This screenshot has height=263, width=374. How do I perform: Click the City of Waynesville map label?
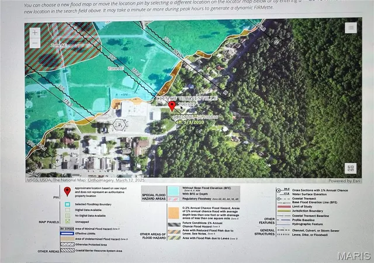tap(187, 98)
